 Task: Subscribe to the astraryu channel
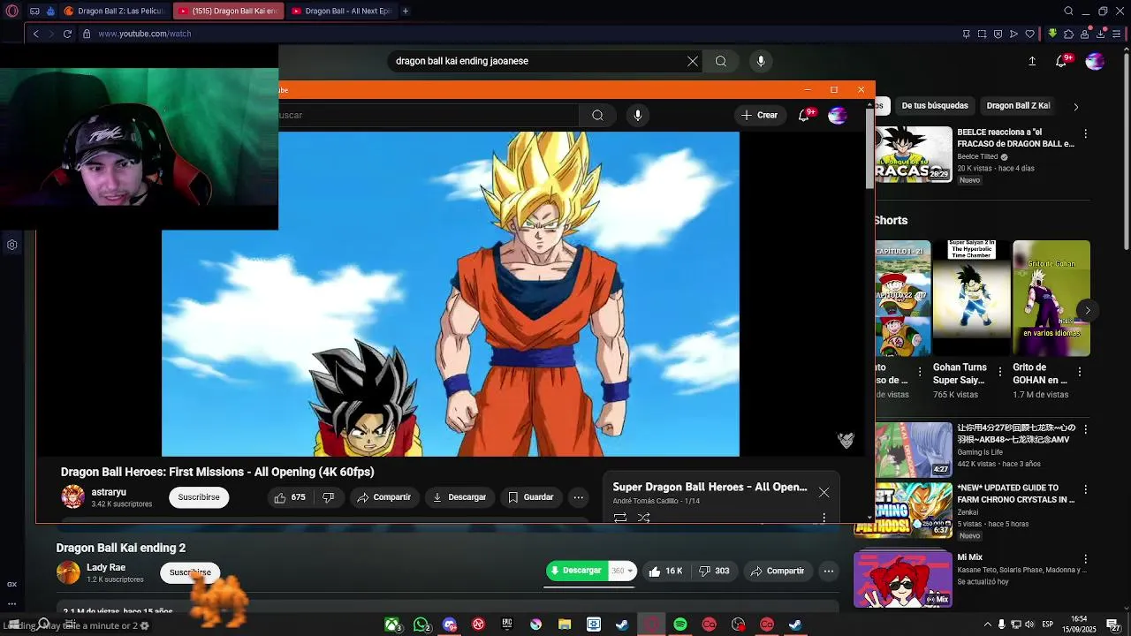click(199, 497)
